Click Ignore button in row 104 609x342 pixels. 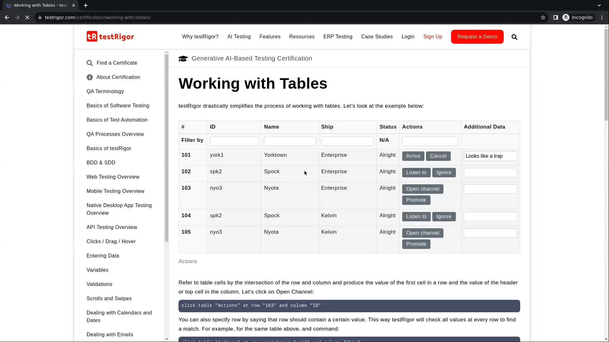coord(444,217)
